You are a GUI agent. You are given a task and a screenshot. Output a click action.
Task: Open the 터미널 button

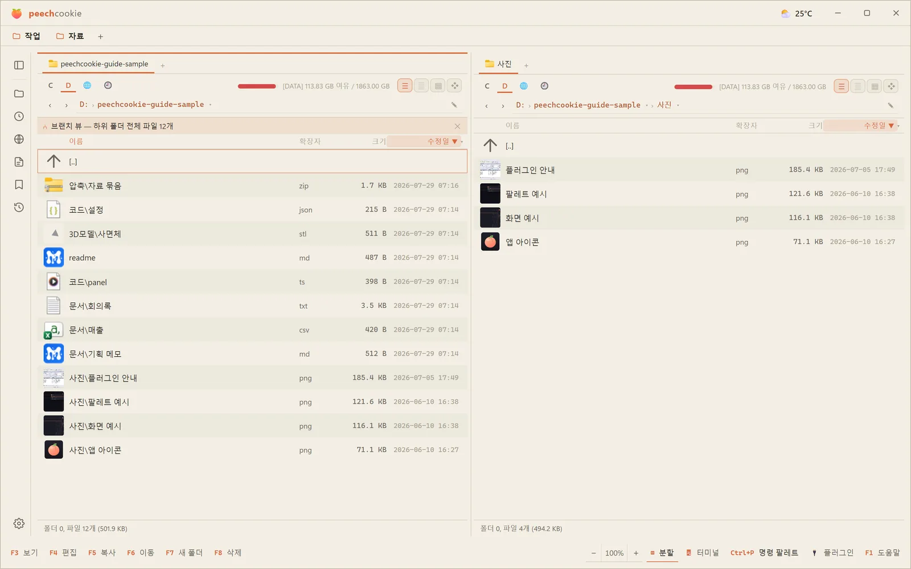tap(703, 552)
